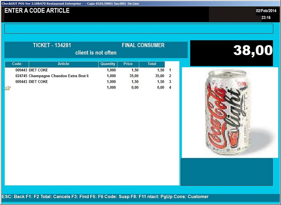Click the 38,00 total amount display

(x=253, y=50)
